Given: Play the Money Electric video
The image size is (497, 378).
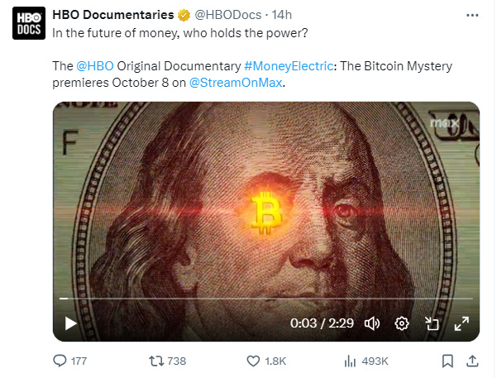Looking at the screenshot, I should [70, 323].
